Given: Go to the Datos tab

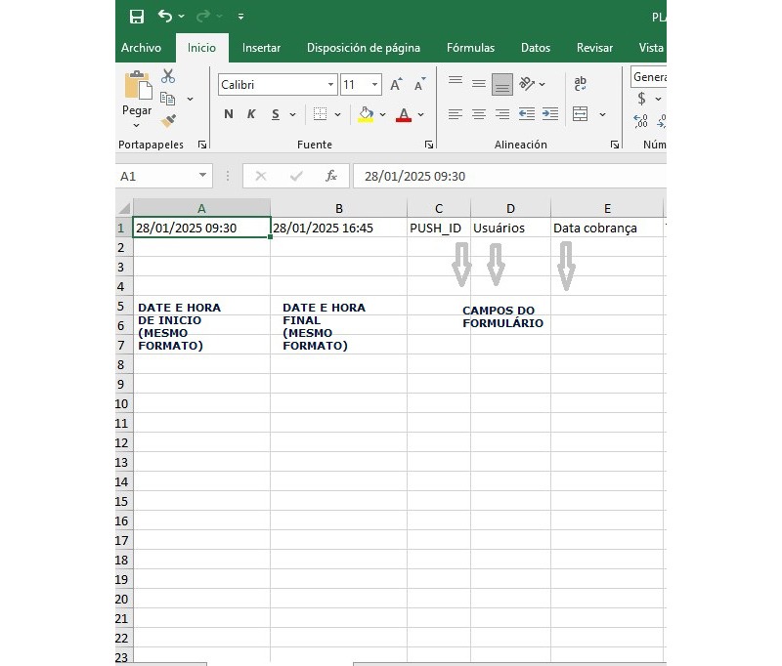Looking at the screenshot, I should click(x=536, y=48).
